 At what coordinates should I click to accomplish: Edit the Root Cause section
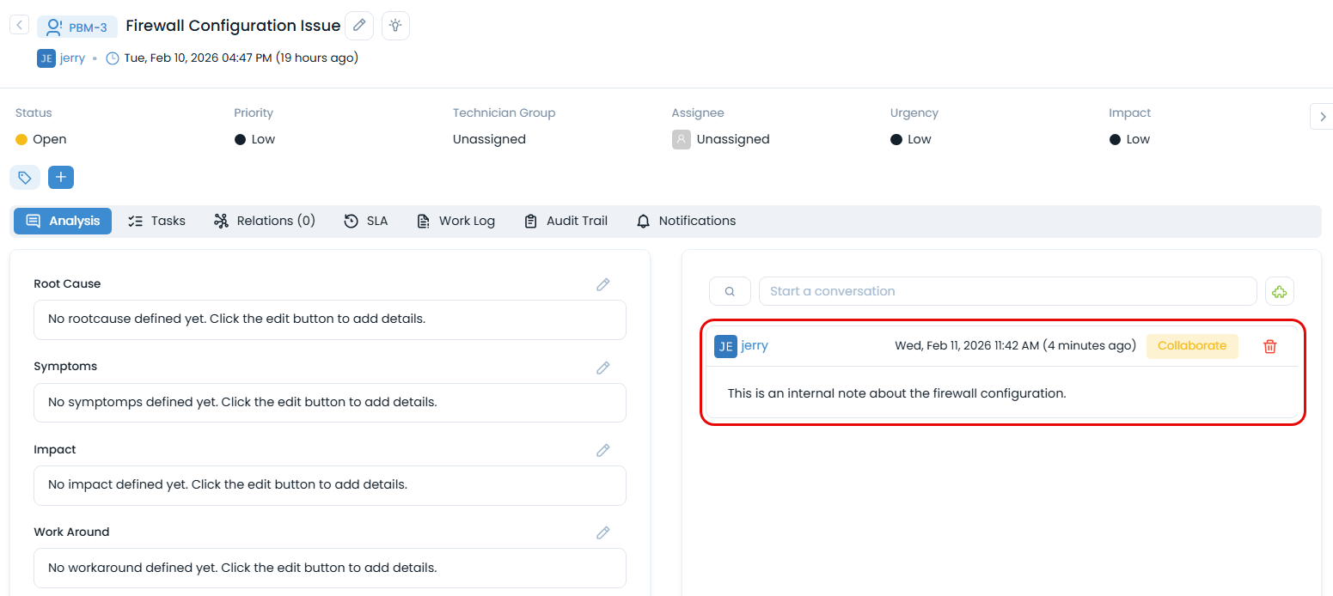[x=603, y=284]
